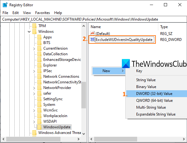The image size is (187, 143).
Task: Click the ExcludeWUDriversInQualityUpdate DWORD icon
Action: click(93, 39)
